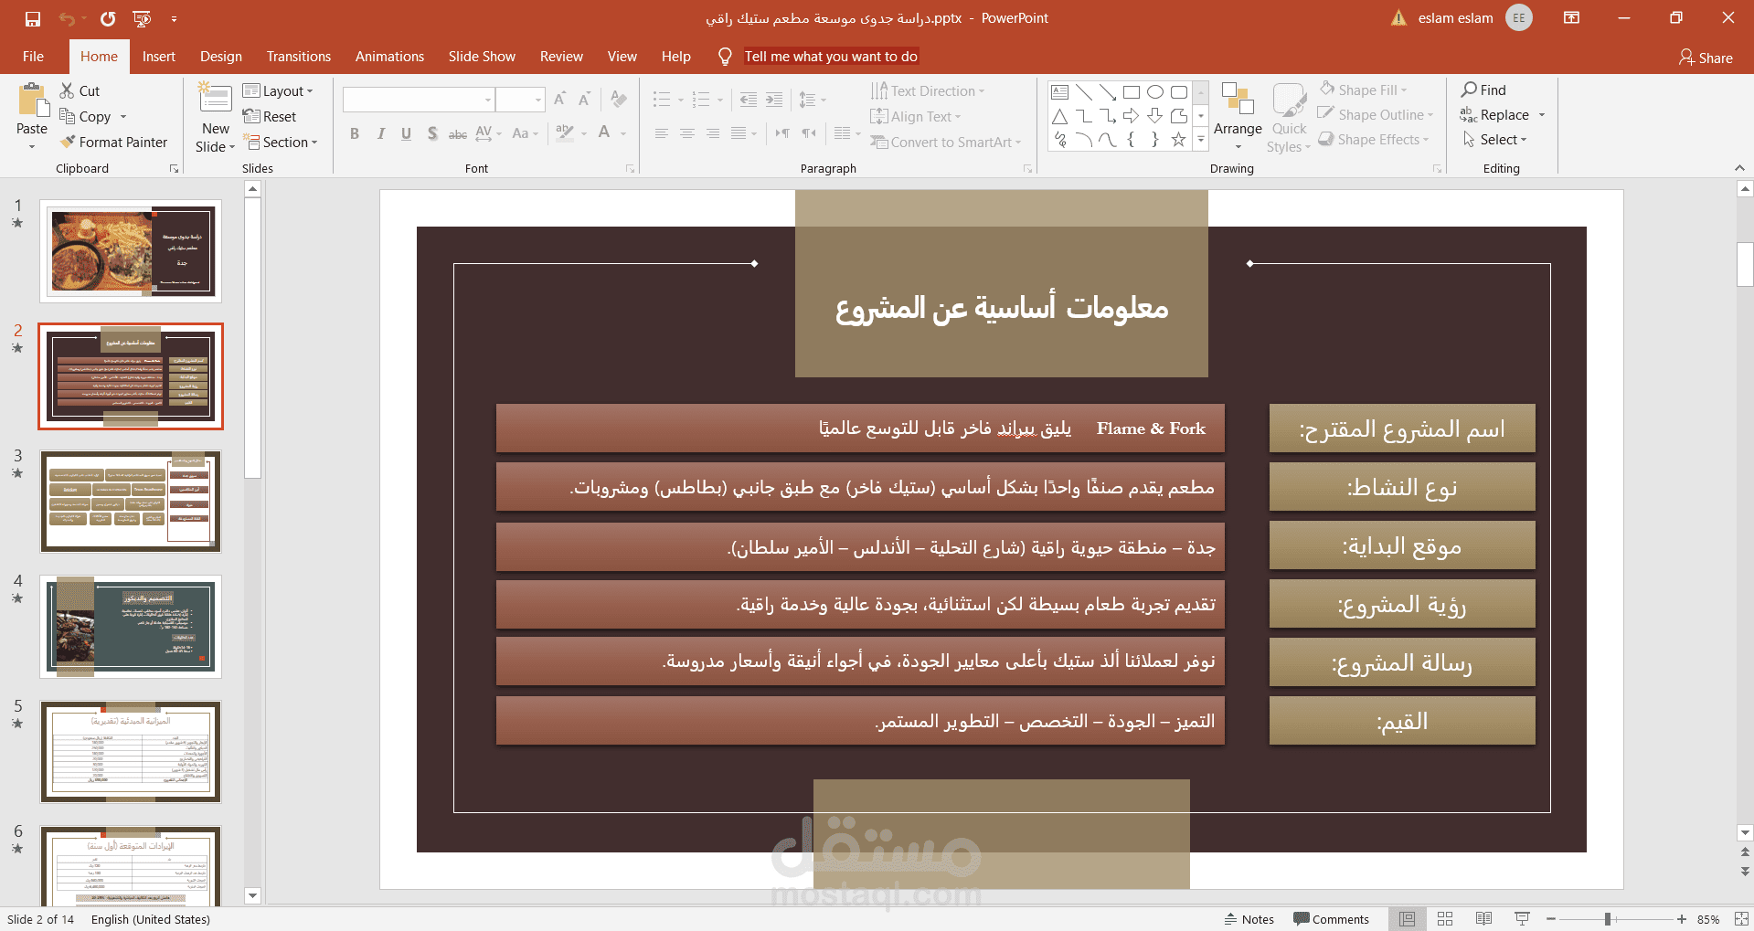Move the zoom slider handle
The height and width of the screenshot is (931, 1754).
pos(1607,919)
